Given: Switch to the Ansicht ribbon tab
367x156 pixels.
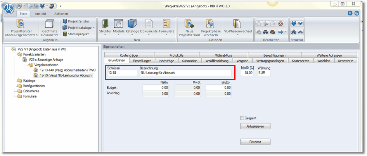Looking at the screenshot, I should (40, 14).
